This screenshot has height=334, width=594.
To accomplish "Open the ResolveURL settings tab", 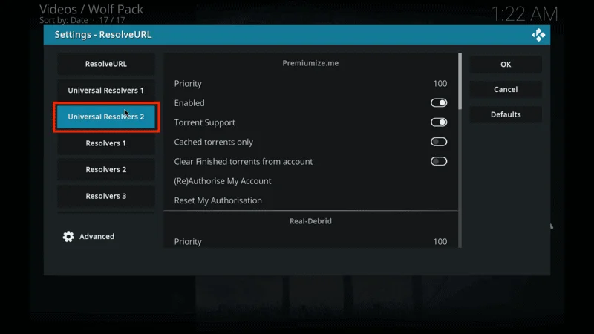I will [105, 64].
